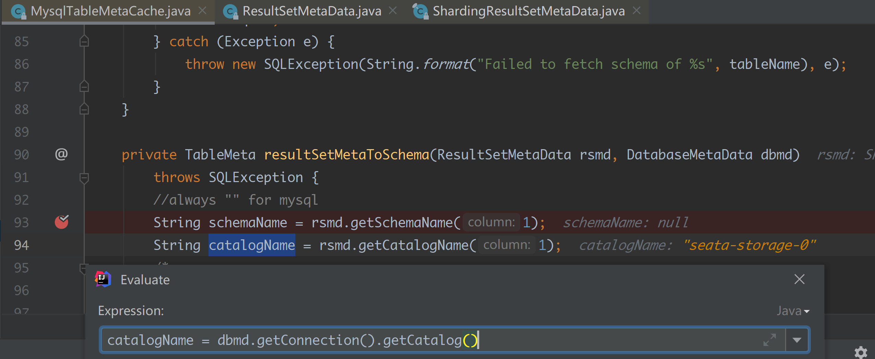Close the MysqlTableMetaCache.java tab
The width and height of the screenshot is (875, 359).
point(202,11)
